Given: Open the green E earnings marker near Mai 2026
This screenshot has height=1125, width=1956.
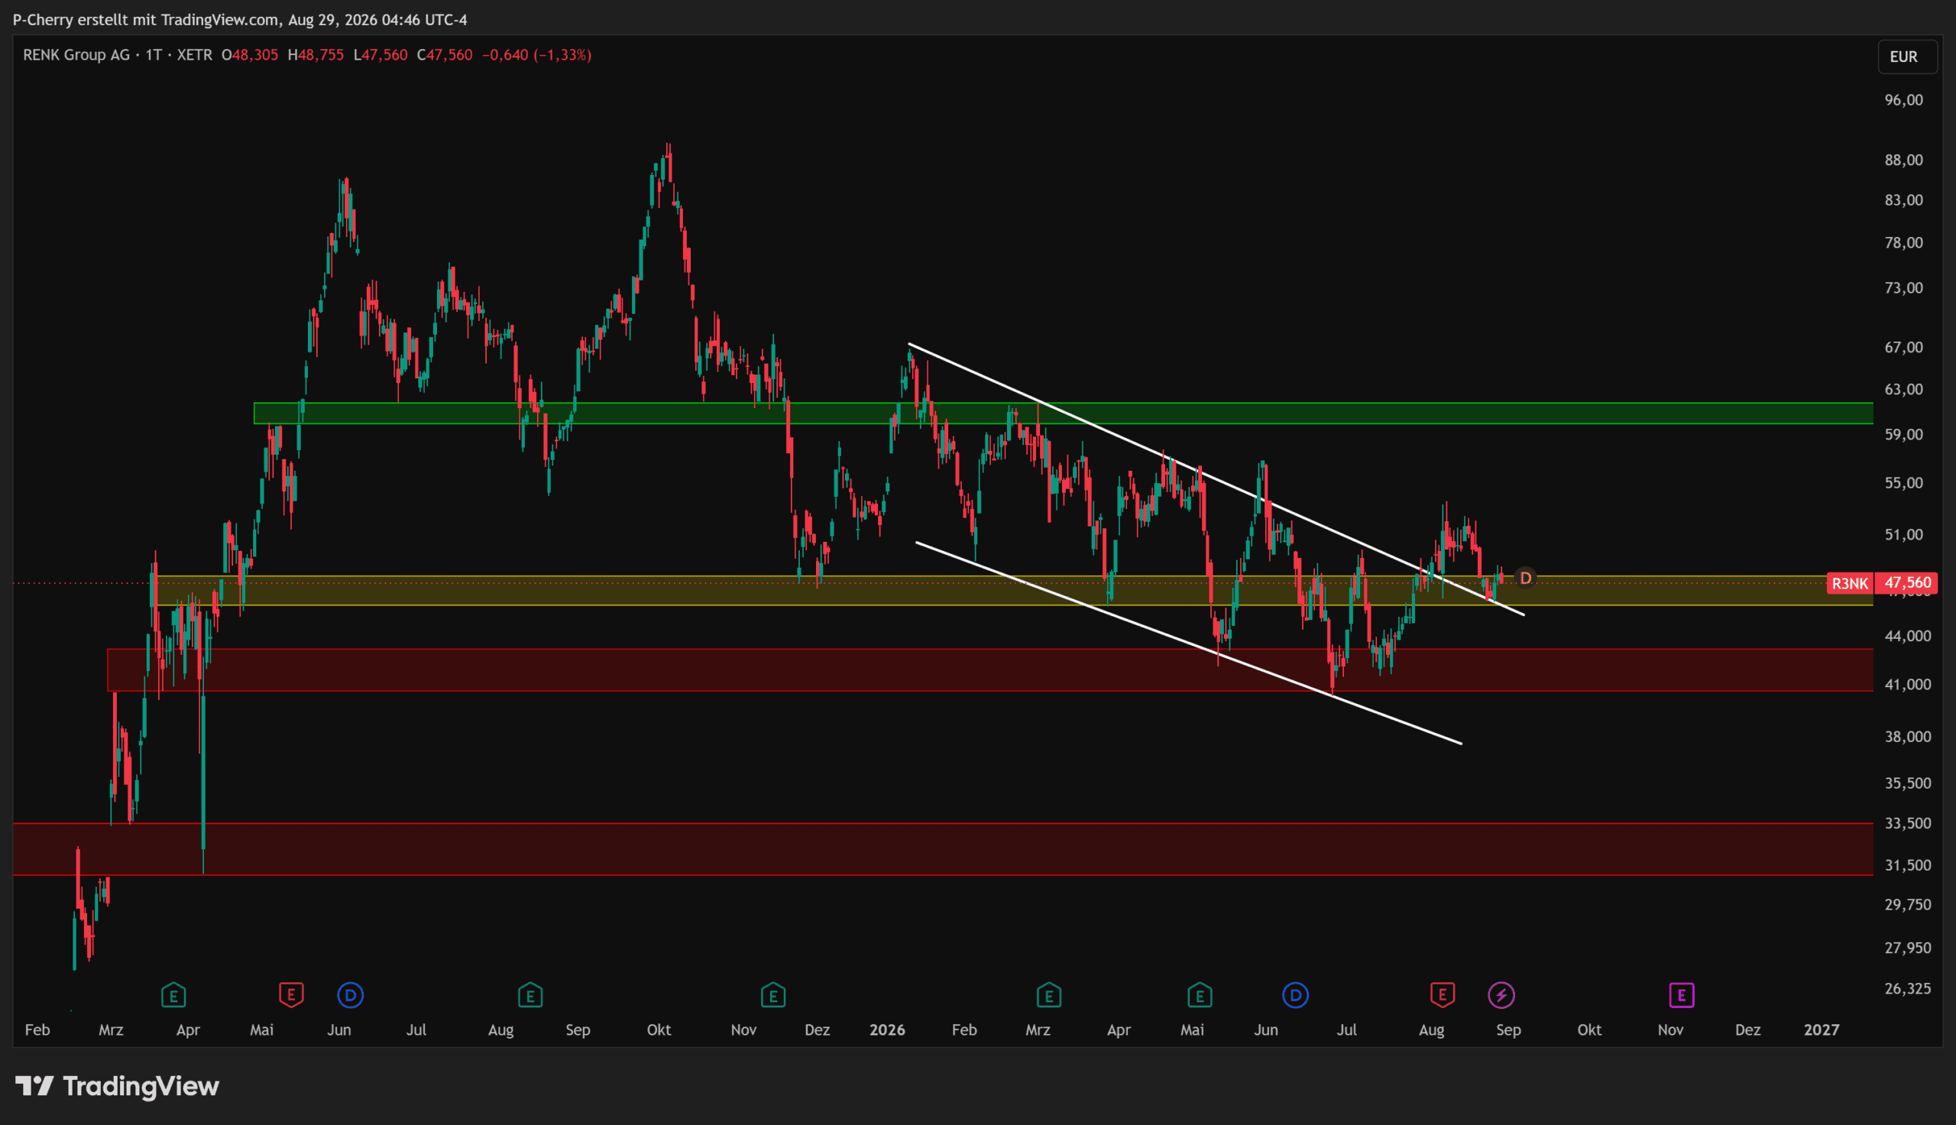Looking at the screenshot, I should [x=1200, y=995].
